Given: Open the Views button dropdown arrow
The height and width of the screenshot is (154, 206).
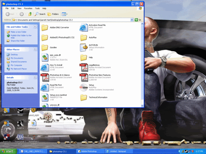Looking at the screenshot, I should click(67, 14).
